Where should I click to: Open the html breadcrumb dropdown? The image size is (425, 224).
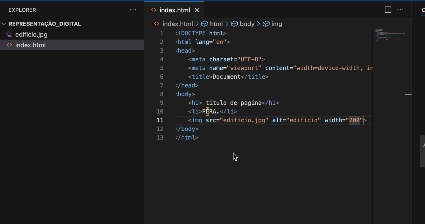(216, 24)
